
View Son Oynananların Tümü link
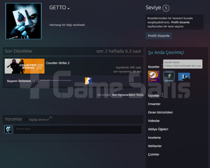(128, 95)
